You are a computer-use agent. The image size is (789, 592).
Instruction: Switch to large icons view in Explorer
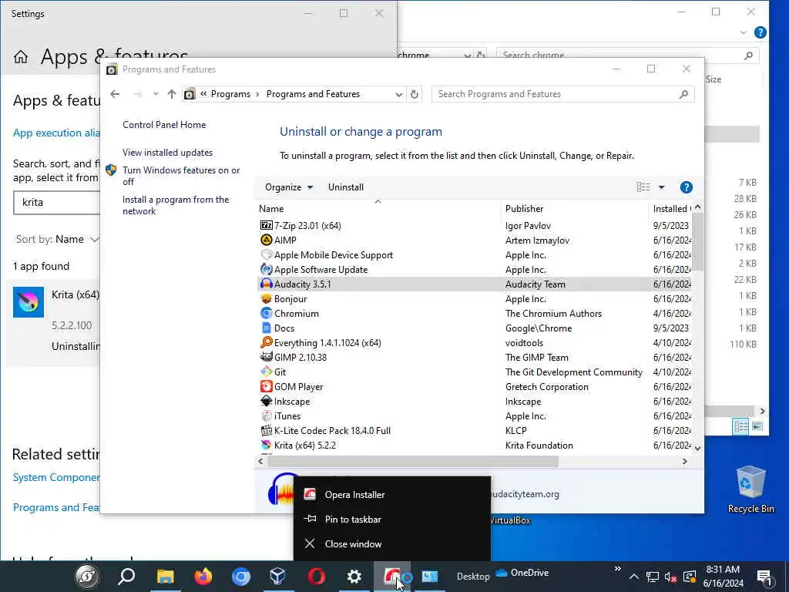pos(757,426)
